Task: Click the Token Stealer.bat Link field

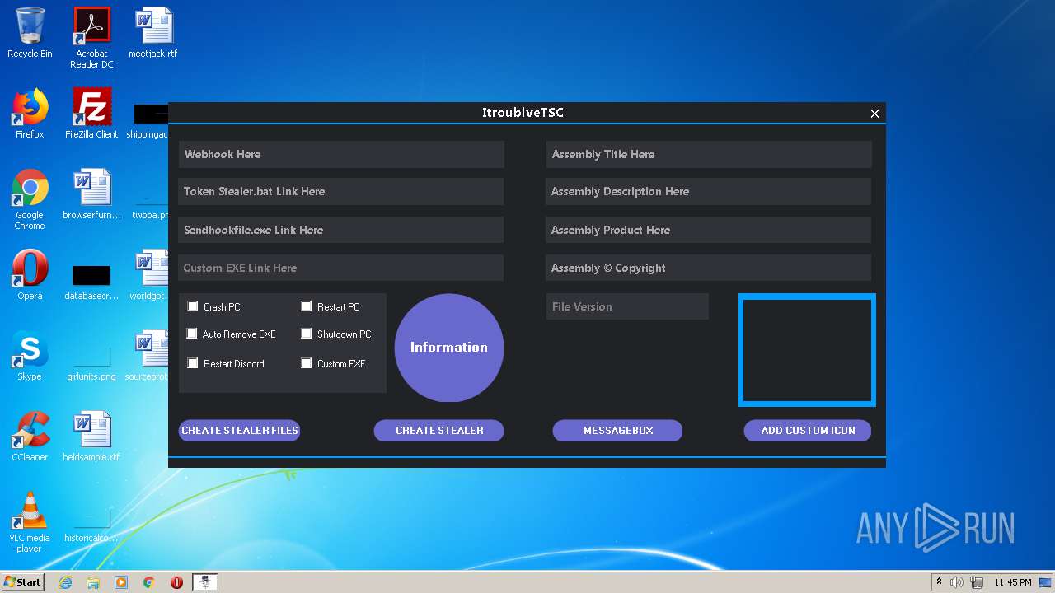Action: pyautogui.click(x=341, y=191)
